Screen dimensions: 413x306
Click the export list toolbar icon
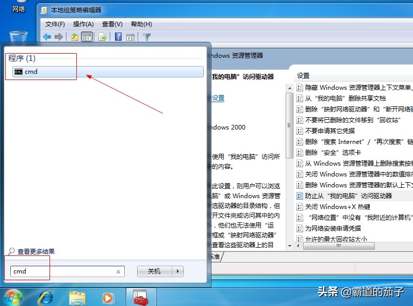[x=102, y=37]
